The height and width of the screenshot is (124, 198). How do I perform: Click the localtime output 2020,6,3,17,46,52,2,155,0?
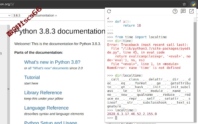coord(132,114)
